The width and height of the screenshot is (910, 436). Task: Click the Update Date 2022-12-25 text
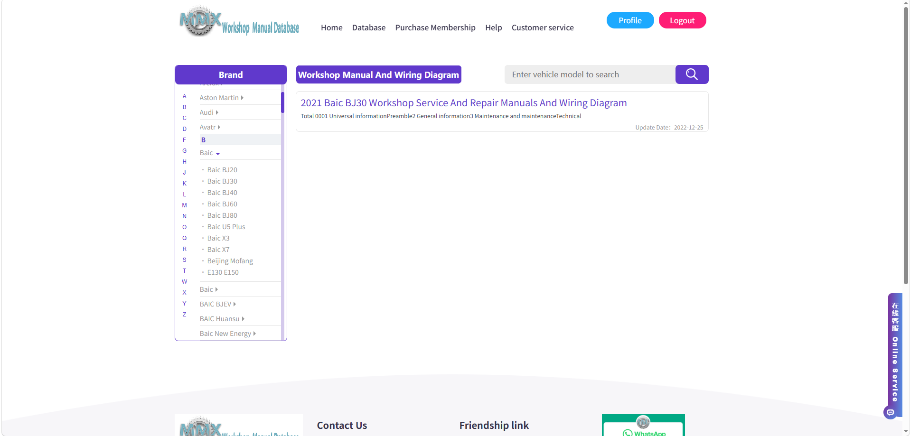pos(669,128)
